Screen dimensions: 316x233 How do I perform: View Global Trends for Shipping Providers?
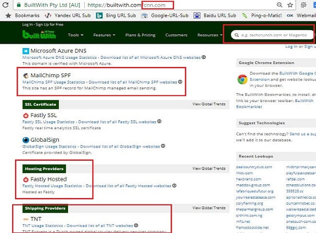[209, 208]
